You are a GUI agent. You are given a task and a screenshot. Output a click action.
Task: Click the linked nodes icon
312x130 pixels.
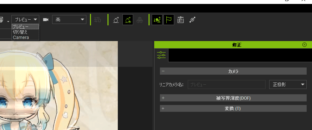point(192,20)
